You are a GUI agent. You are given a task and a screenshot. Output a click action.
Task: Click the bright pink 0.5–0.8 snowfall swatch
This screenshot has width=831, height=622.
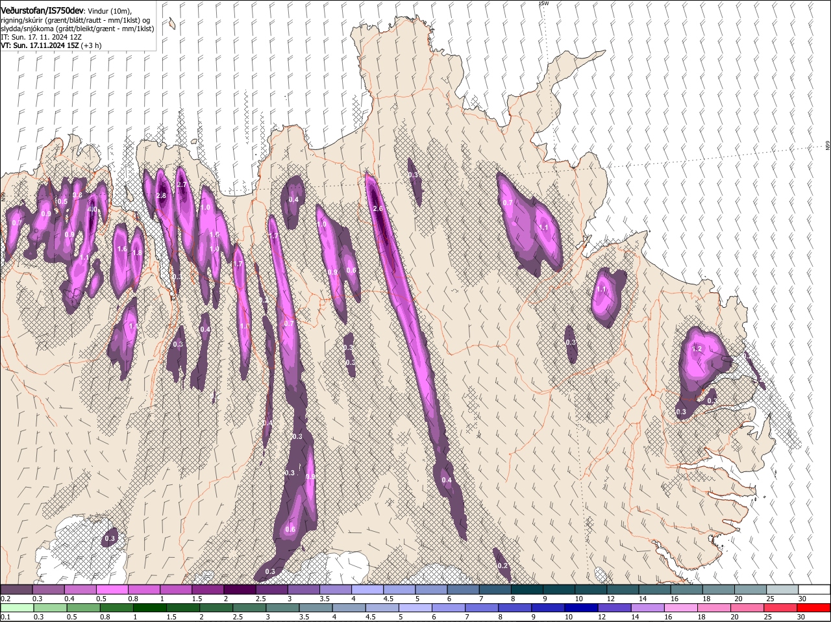pyautogui.click(x=112, y=589)
